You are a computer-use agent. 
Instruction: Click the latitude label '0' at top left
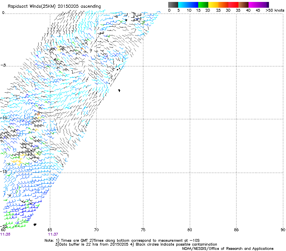[x=3, y=13]
